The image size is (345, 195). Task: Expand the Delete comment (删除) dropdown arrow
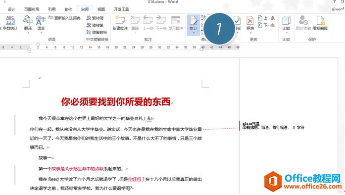[x=135, y=33]
